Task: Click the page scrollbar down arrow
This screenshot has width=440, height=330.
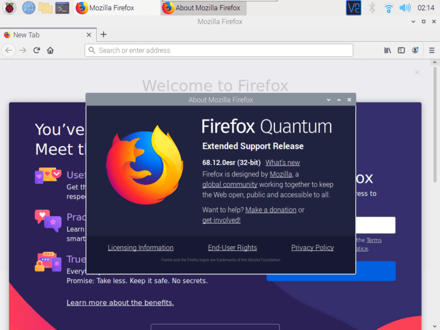Action: (435, 327)
